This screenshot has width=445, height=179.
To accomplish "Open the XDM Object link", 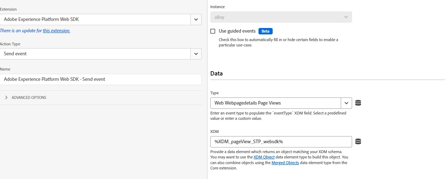I will (x=264, y=157).
